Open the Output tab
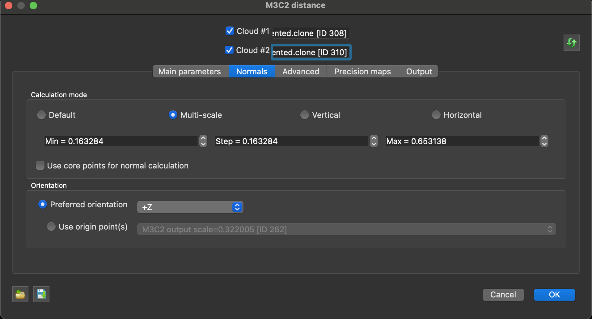The image size is (592, 319). coord(419,72)
